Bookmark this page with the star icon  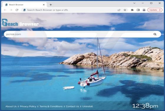click(125, 10)
